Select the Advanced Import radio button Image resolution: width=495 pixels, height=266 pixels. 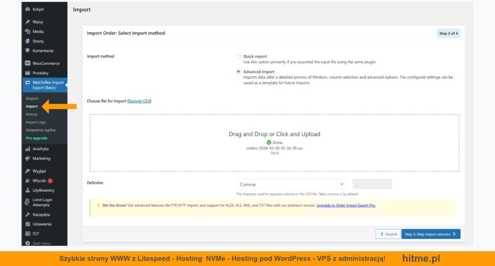coord(239,72)
